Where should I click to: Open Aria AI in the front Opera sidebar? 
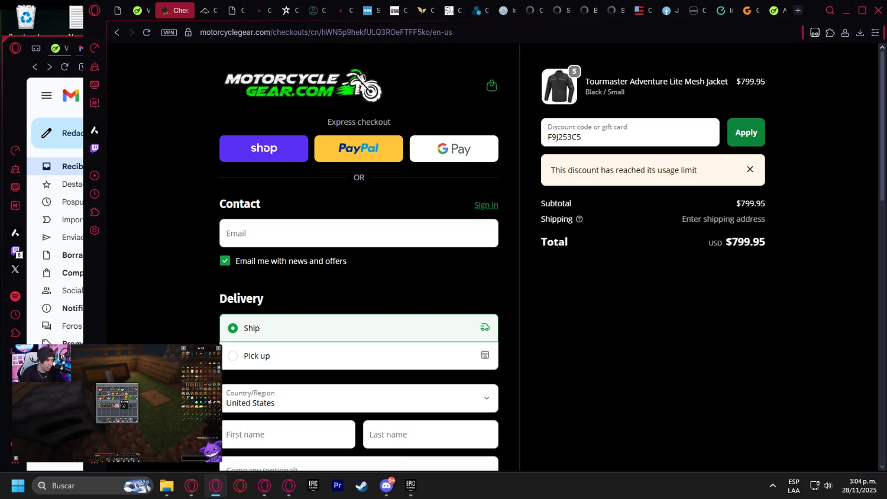pos(95,130)
